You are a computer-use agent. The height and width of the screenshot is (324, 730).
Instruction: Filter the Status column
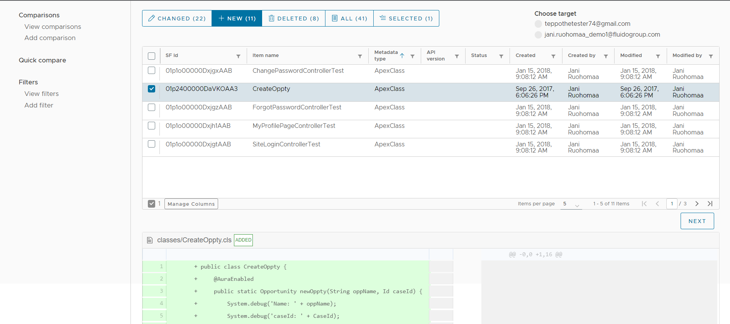[501, 56]
